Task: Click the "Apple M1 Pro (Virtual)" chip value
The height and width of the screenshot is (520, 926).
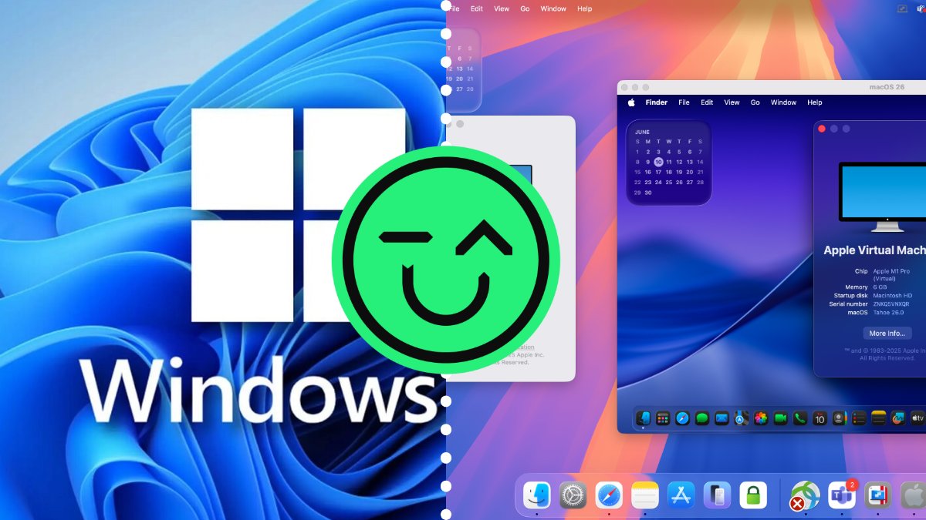Action: pos(891,274)
